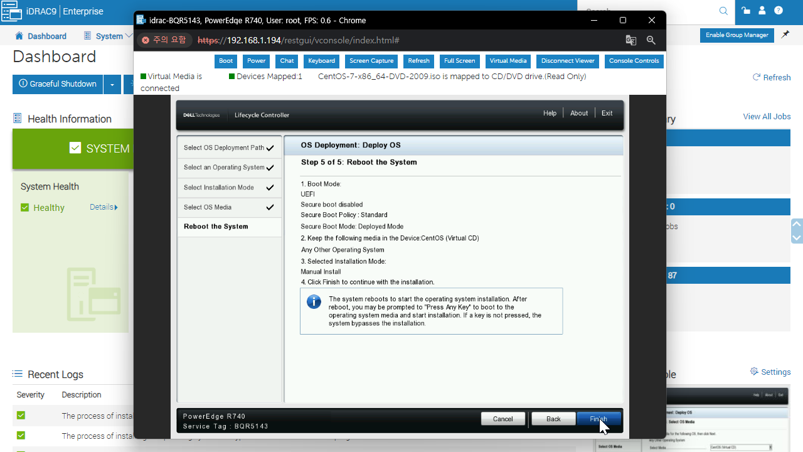Click second log row severity check icon
The image size is (803, 452).
point(21,436)
